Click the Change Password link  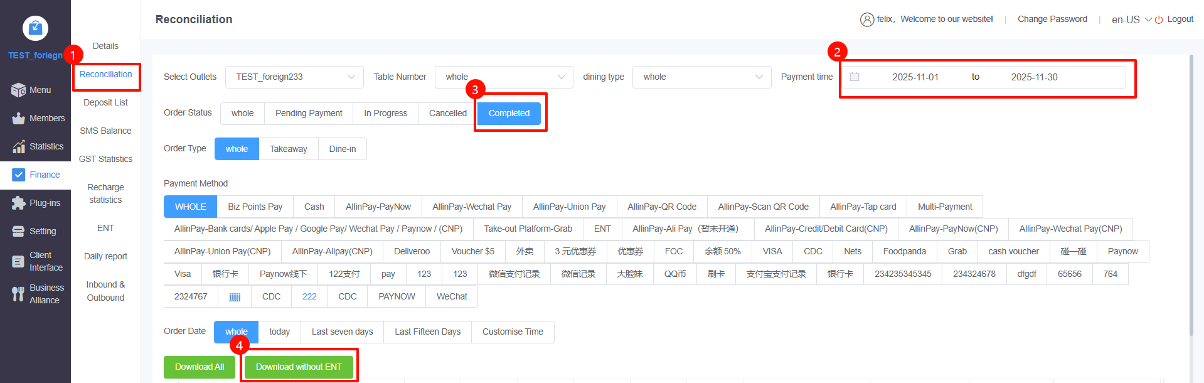coord(1052,19)
